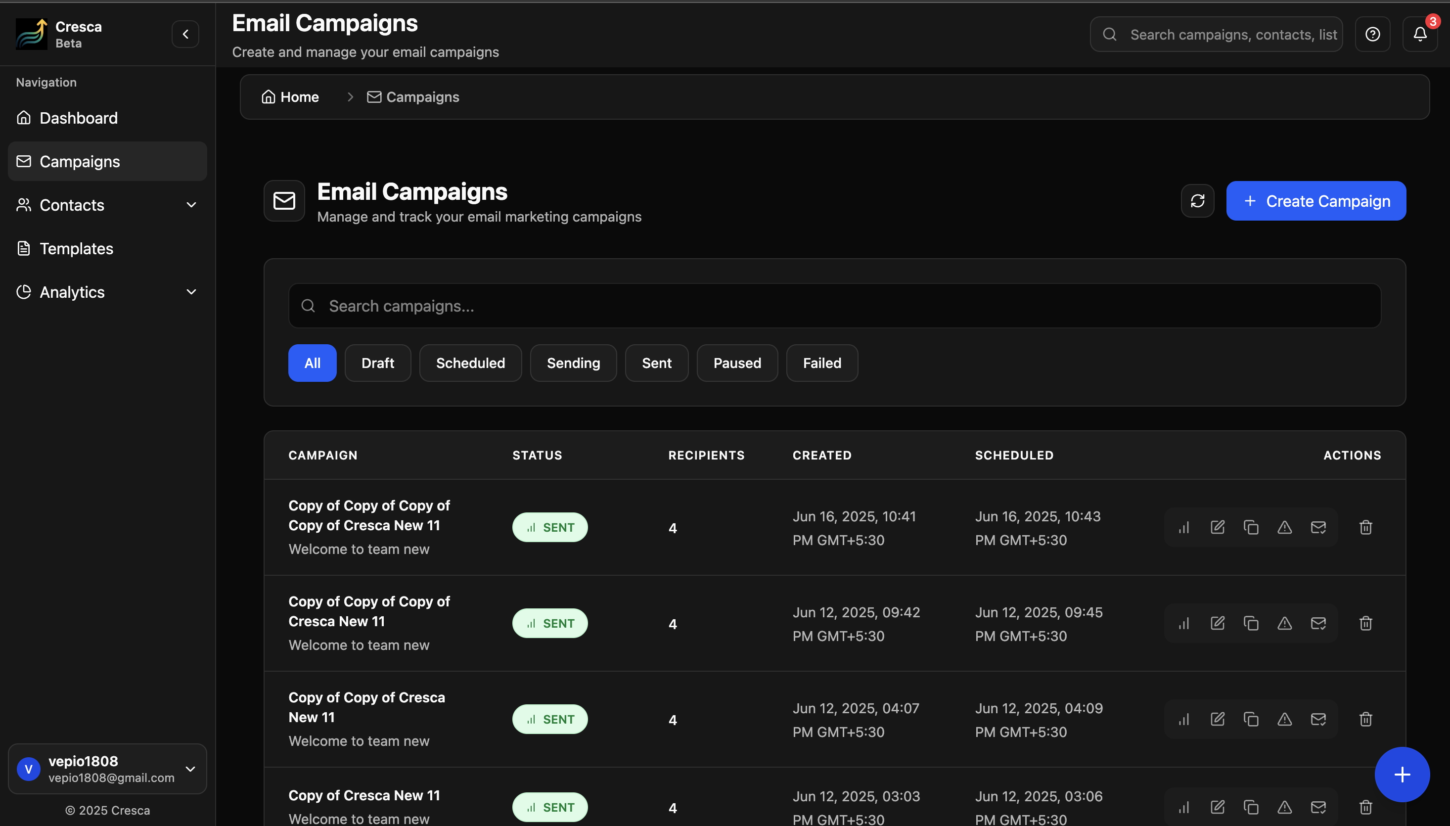Screen dimensions: 1450x826
Task: Open Templates in sidebar navigation
Action: click(107, 248)
